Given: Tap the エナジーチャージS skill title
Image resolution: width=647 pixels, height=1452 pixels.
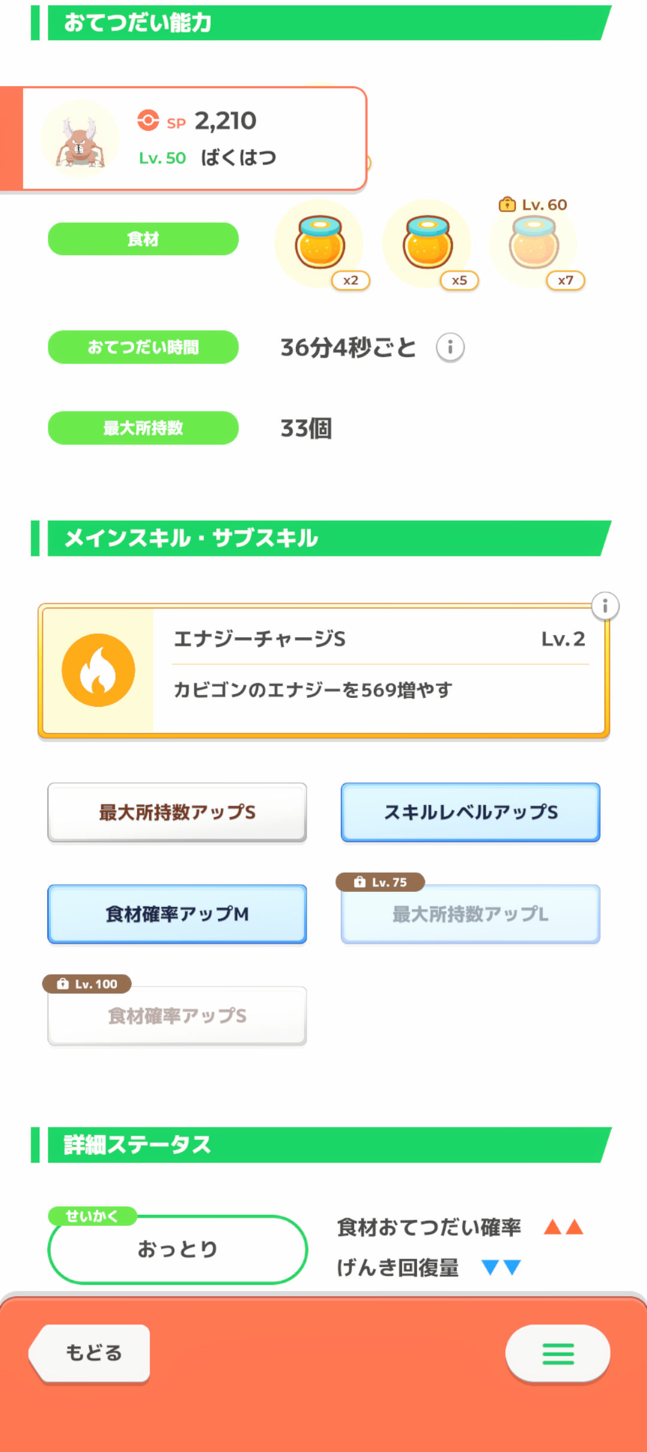Looking at the screenshot, I should [259, 639].
